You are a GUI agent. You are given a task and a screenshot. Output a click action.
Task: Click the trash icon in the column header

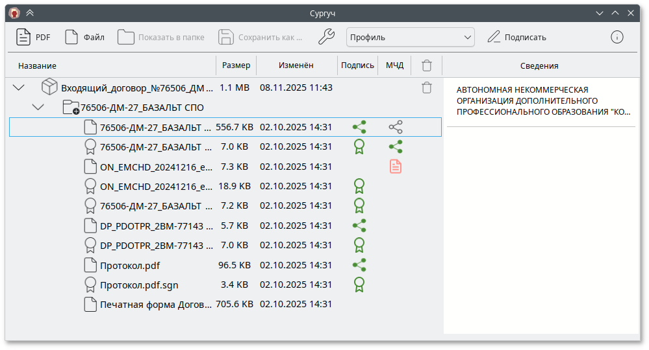click(426, 65)
